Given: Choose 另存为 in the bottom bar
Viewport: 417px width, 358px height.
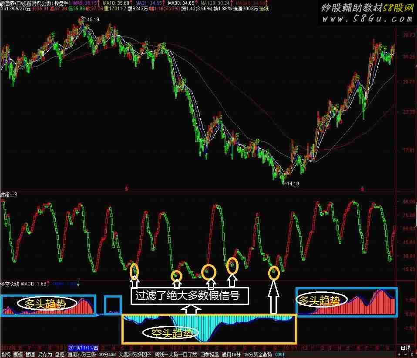Looking at the screenshot, I should [x=45, y=355].
